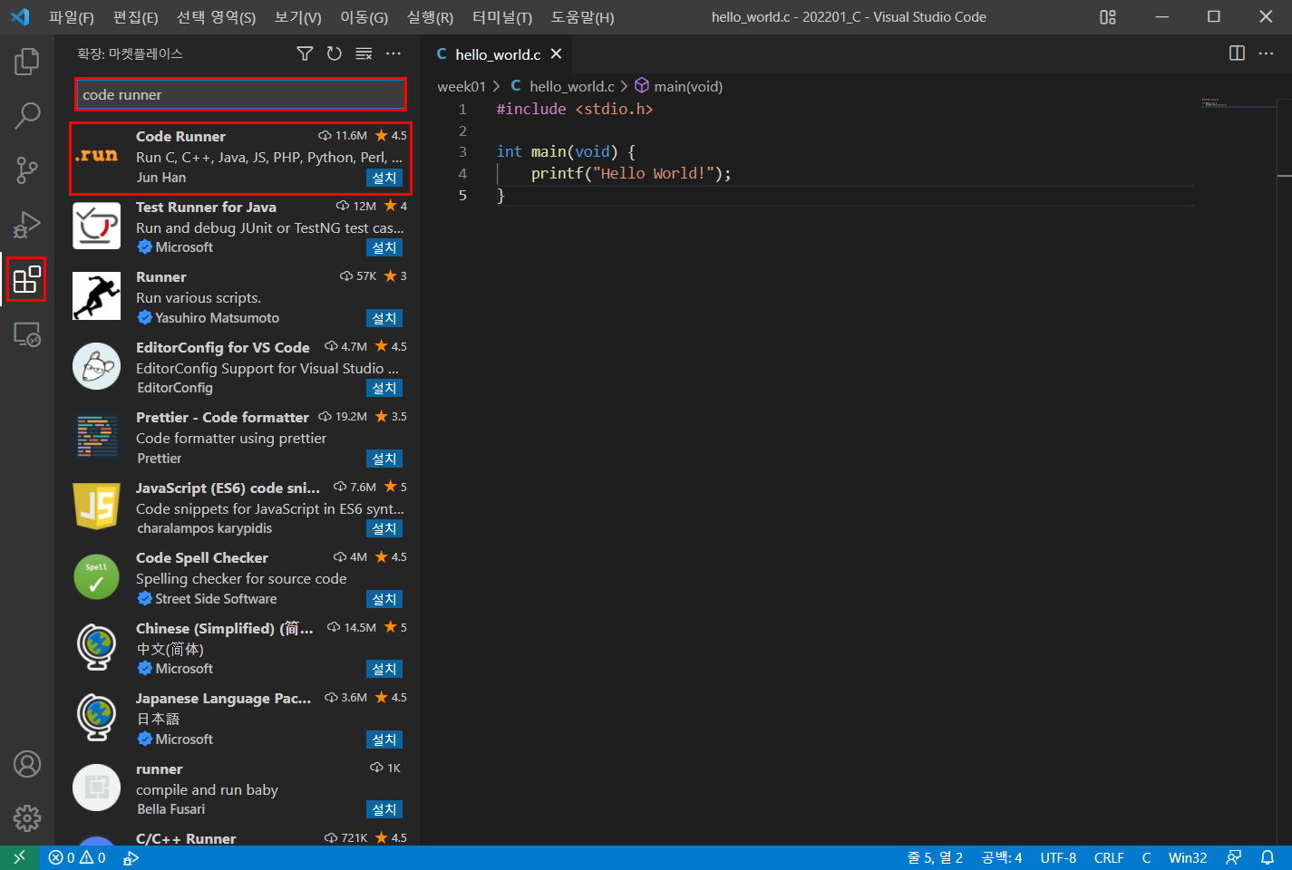Image resolution: width=1292 pixels, height=870 pixels.
Task: Install Code Spell Checker
Action: point(384,599)
